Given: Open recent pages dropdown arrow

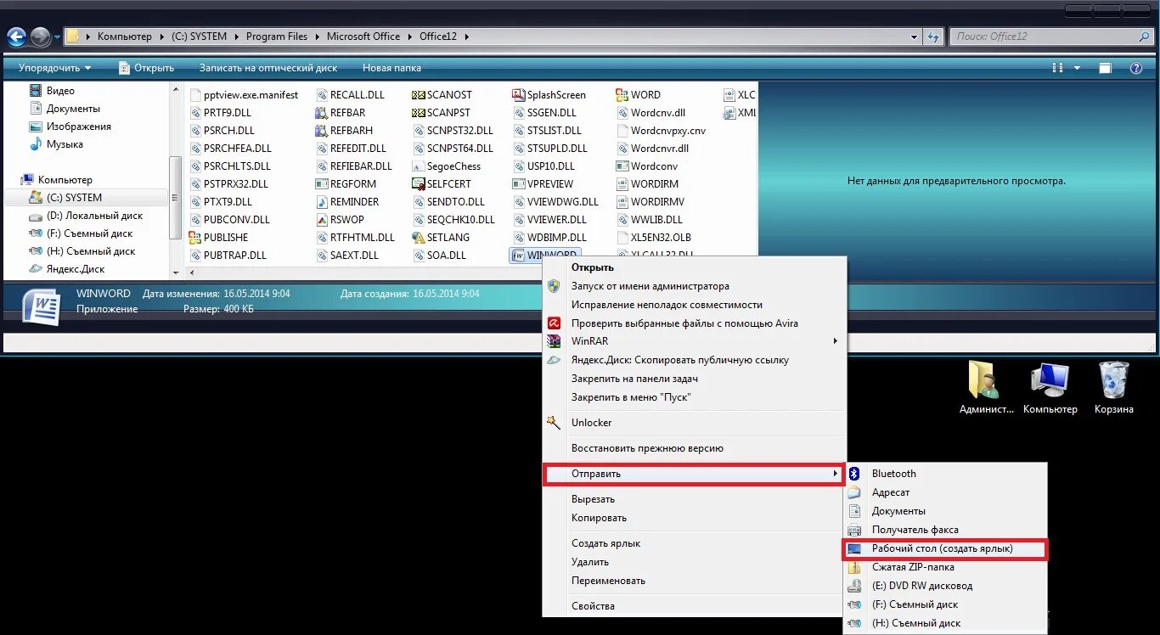Looking at the screenshot, I should (57, 37).
